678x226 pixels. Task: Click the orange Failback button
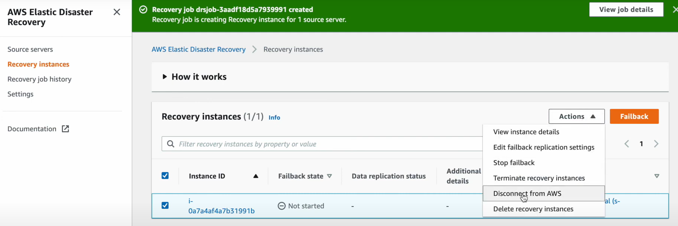click(x=634, y=116)
